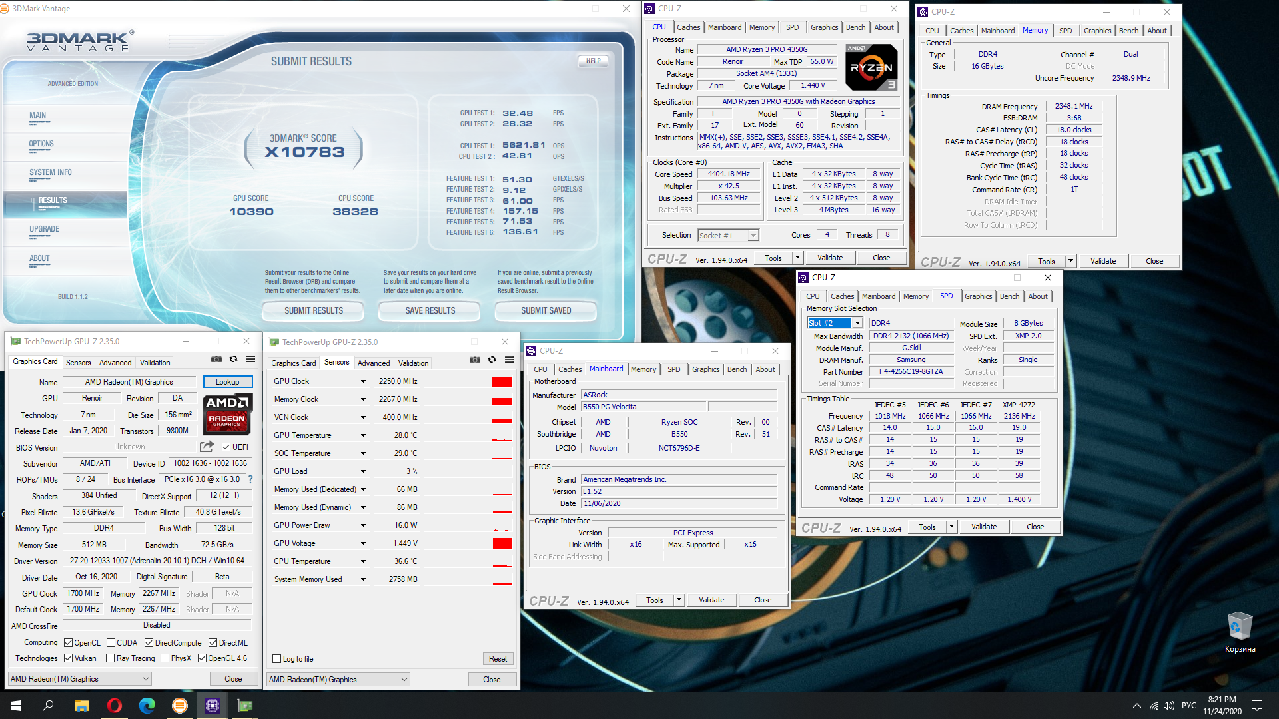Click the Reset button in GPU-Z Sensors
1279x719 pixels.
[x=498, y=659]
